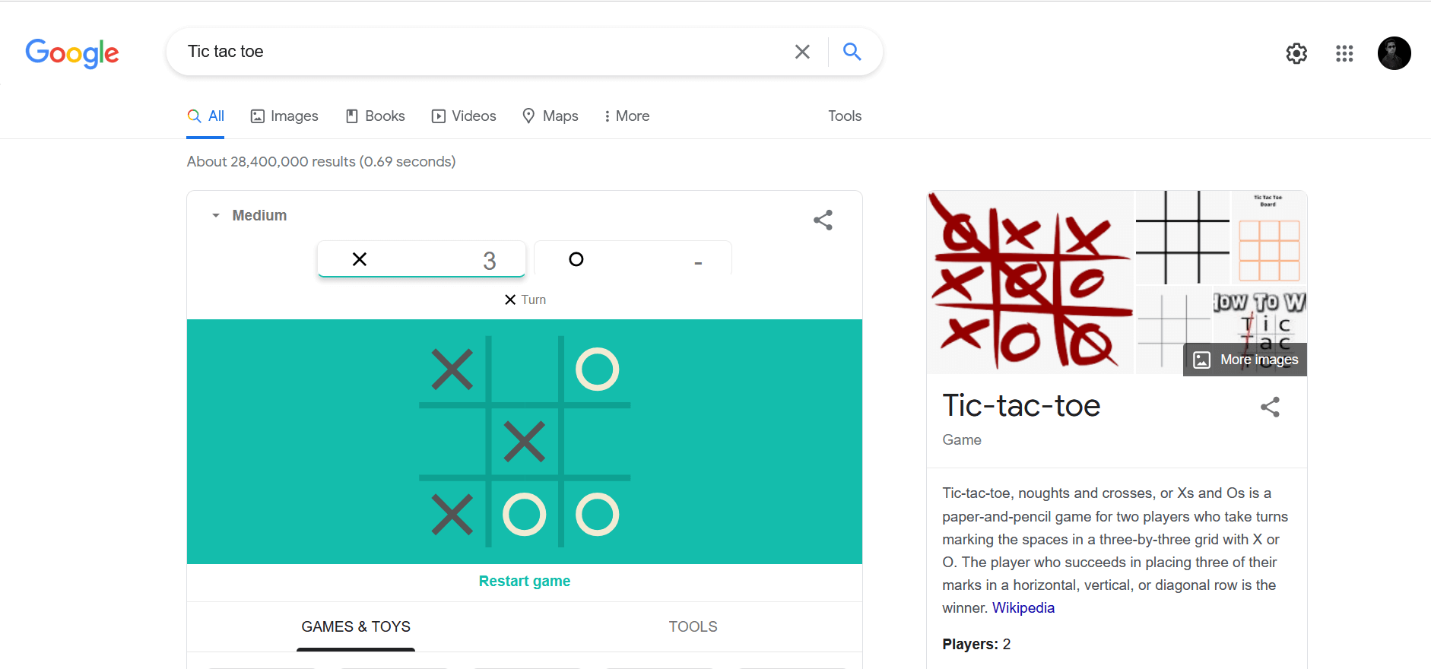Switch to the Maps tab
This screenshot has width=1431, height=669.
551,116
